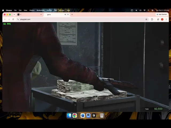The height and width of the screenshot is (128, 171).
Task: Switch to the X tab
Action: pyautogui.click(x=29, y=14)
